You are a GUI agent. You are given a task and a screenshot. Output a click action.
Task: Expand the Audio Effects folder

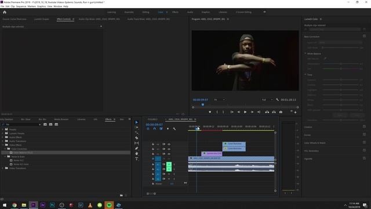(x=2, y=137)
